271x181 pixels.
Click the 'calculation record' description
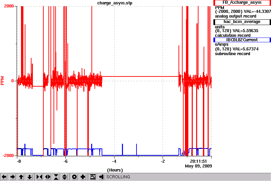coord(233,36)
